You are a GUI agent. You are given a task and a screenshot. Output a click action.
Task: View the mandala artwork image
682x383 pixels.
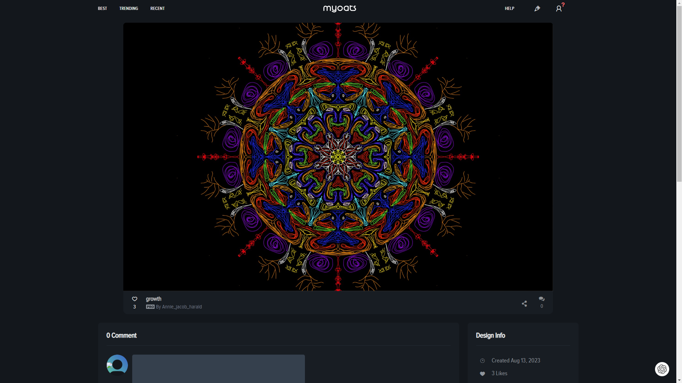coord(338,157)
